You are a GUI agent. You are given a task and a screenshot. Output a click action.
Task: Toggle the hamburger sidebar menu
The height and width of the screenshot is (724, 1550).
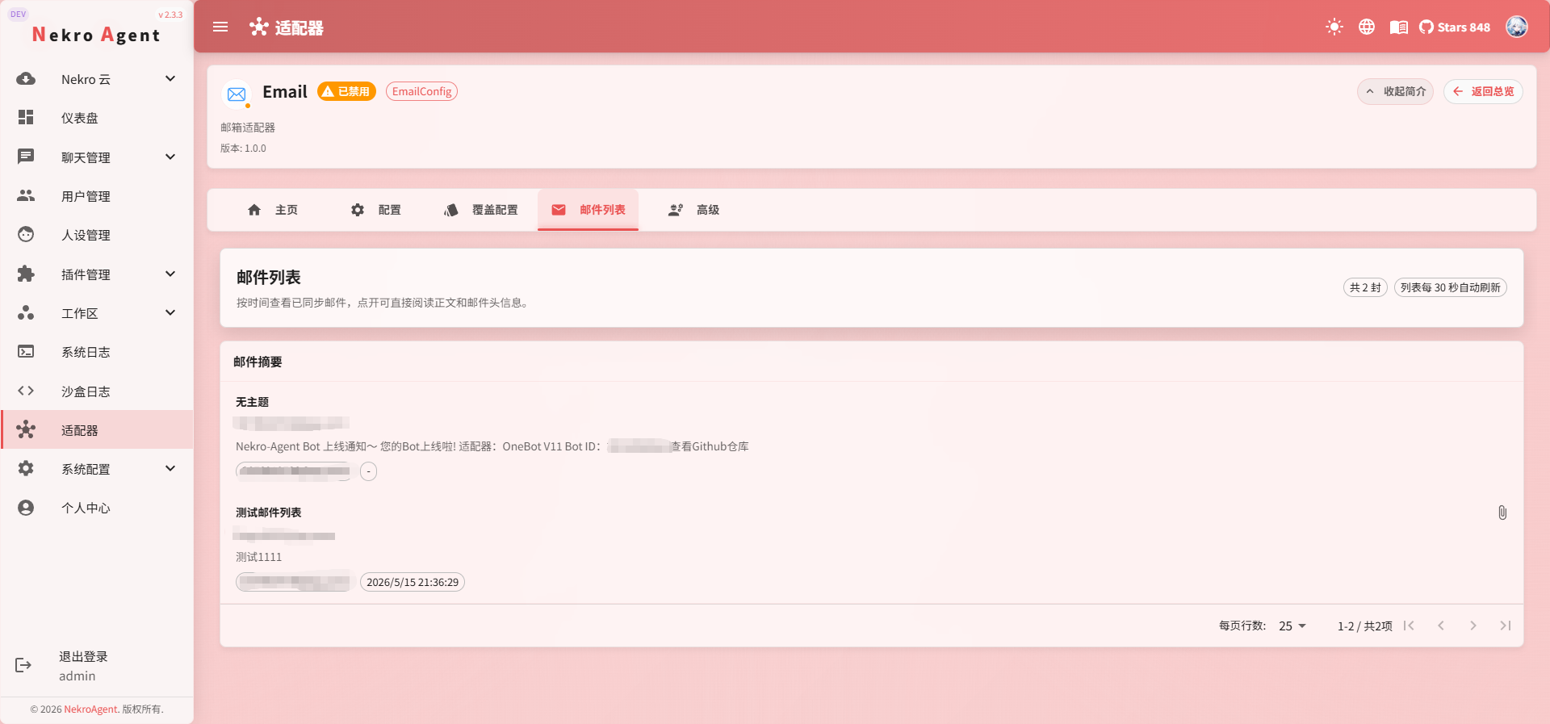[x=220, y=27]
